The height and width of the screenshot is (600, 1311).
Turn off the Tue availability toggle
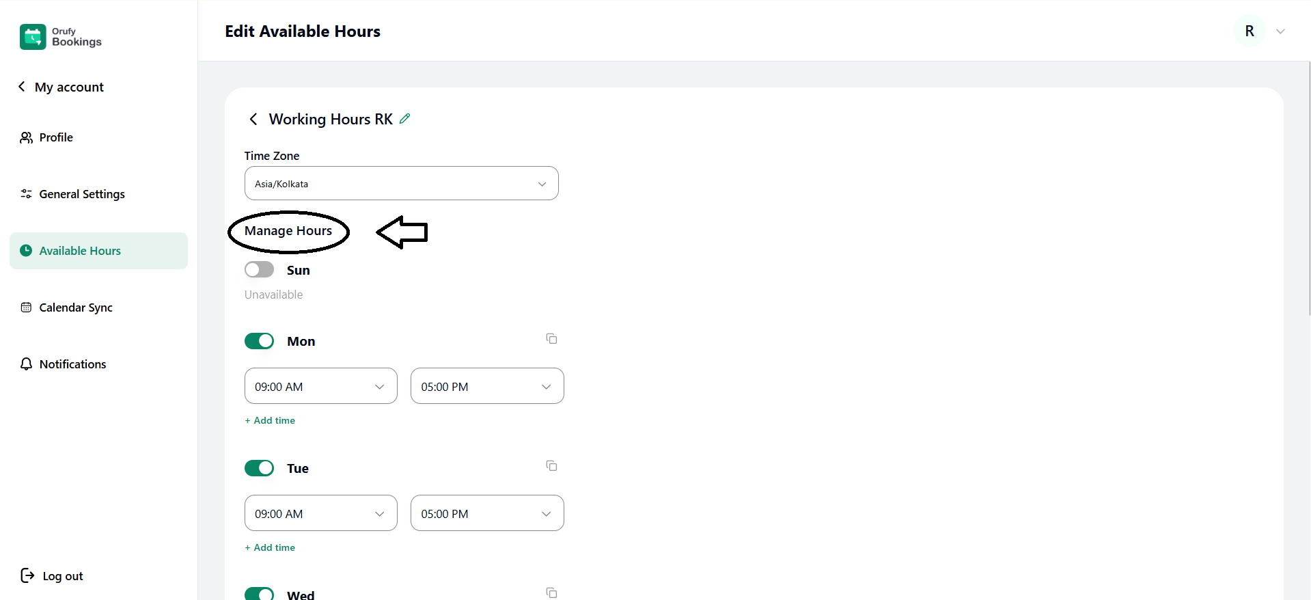pos(260,468)
